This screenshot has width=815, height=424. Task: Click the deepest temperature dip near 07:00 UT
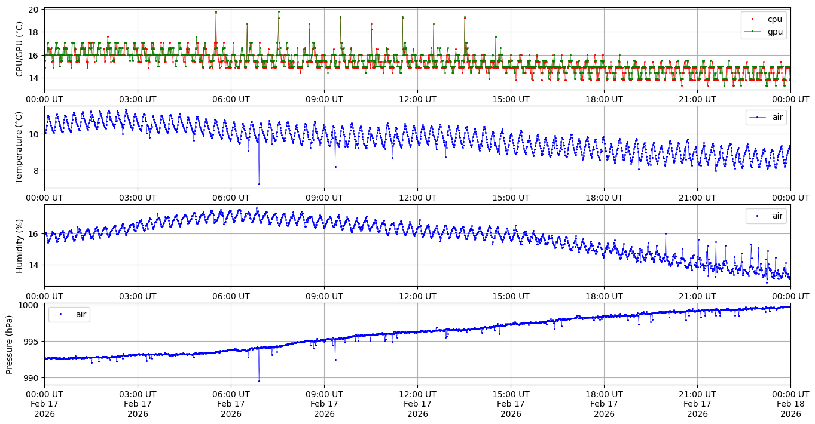[259, 184]
